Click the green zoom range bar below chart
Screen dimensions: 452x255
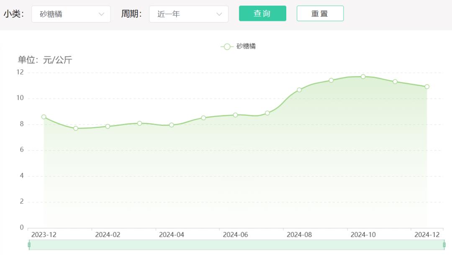pyautogui.click(x=236, y=245)
